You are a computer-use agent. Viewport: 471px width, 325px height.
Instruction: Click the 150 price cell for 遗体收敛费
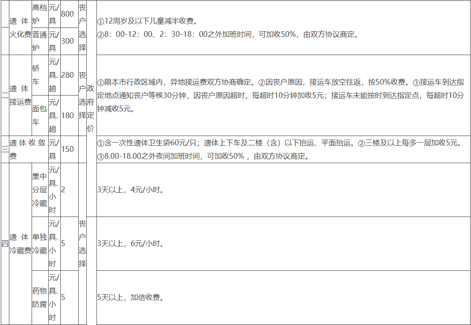point(68,149)
